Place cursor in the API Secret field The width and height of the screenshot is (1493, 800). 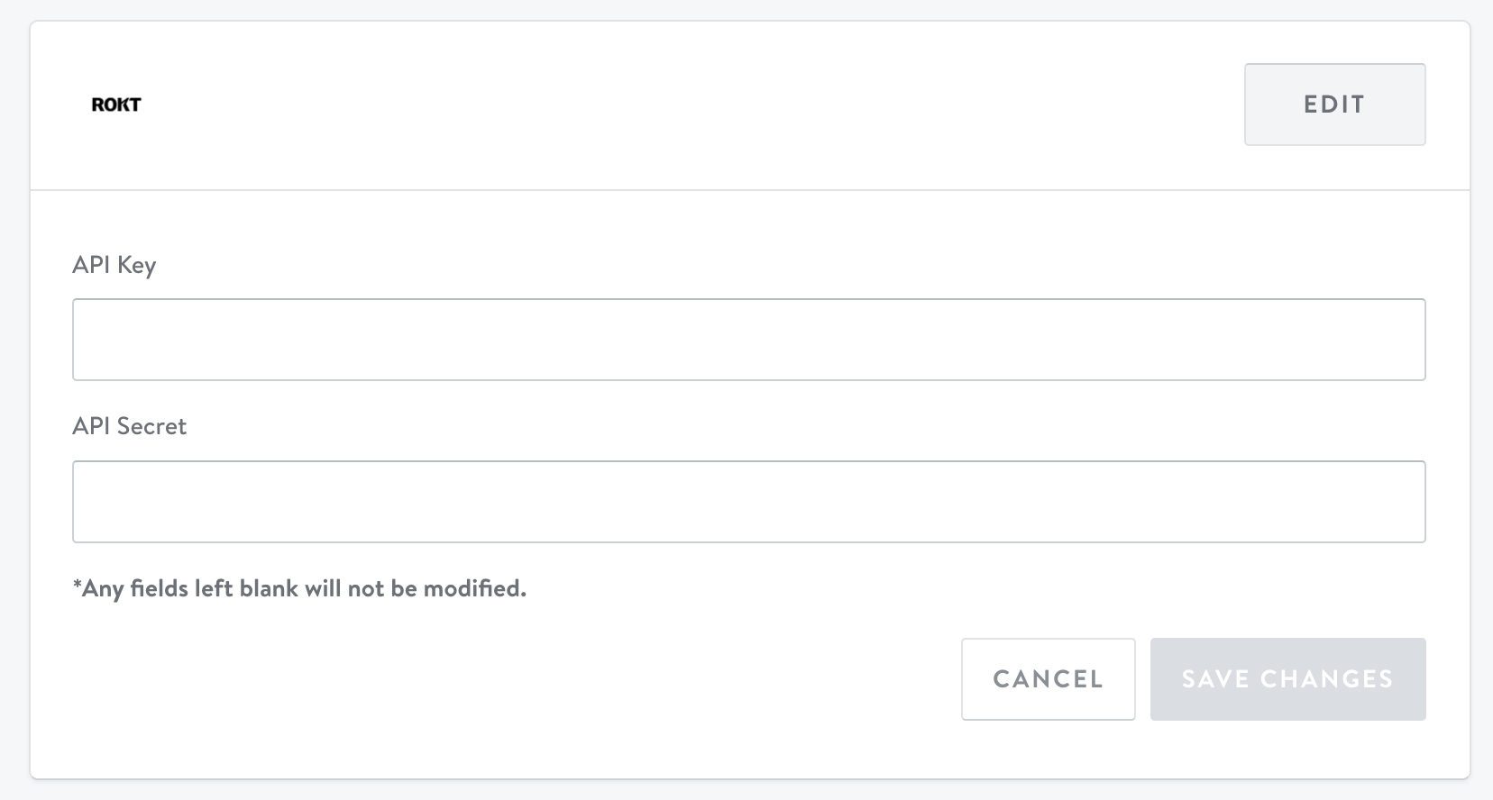[x=748, y=502]
